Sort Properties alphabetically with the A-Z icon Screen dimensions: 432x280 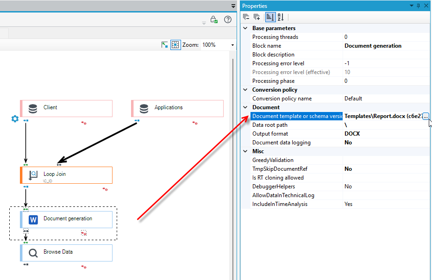pyautogui.click(x=281, y=17)
